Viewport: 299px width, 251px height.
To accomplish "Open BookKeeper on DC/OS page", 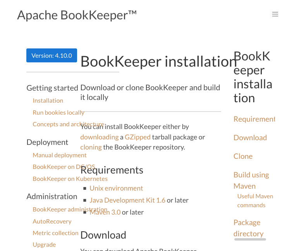I will click(64, 167).
